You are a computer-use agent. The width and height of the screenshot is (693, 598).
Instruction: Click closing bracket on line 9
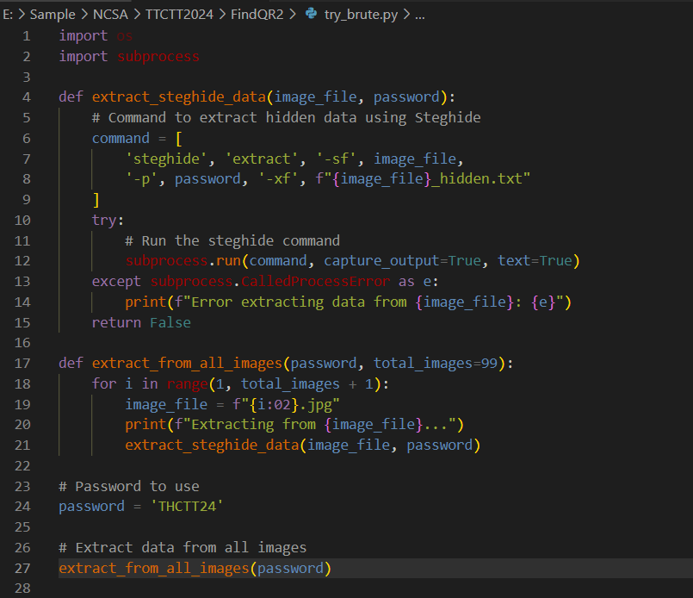96,200
